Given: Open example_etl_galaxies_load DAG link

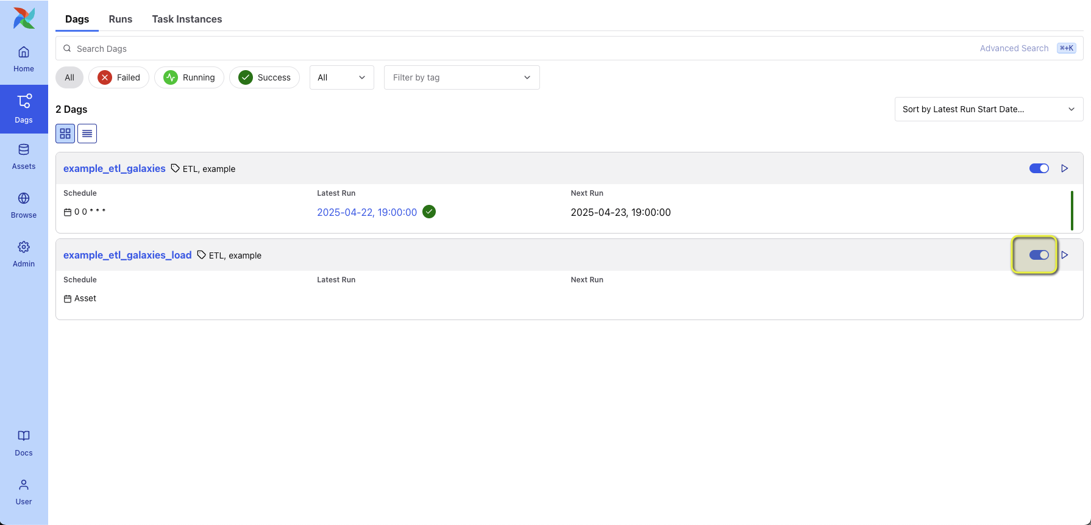Looking at the screenshot, I should pyautogui.click(x=127, y=255).
